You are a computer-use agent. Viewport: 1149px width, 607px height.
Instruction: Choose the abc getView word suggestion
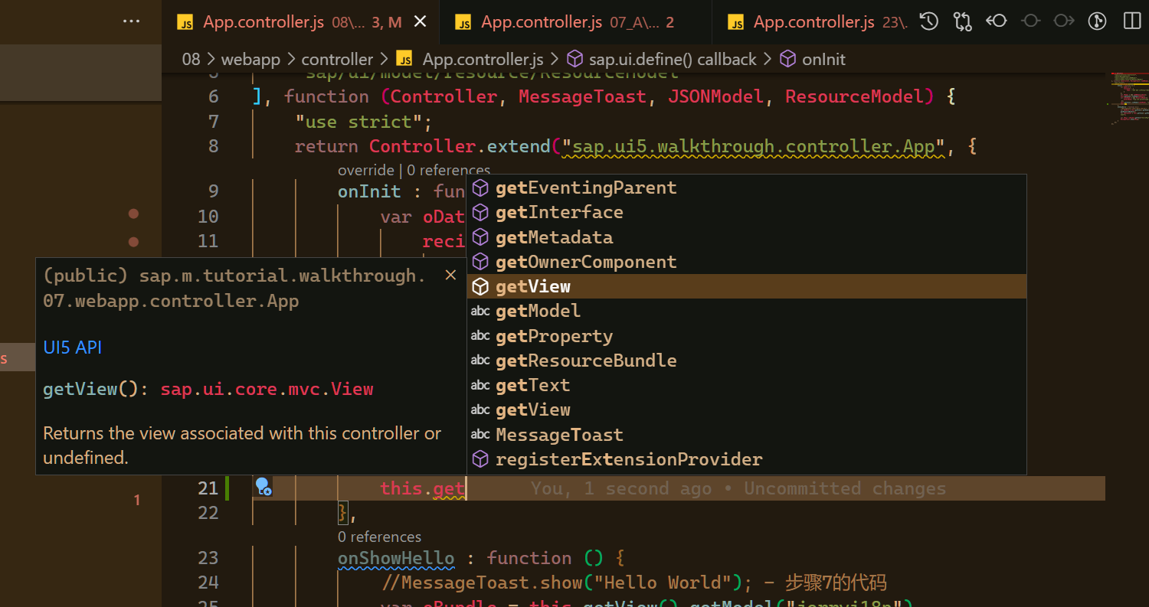pos(746,410)
